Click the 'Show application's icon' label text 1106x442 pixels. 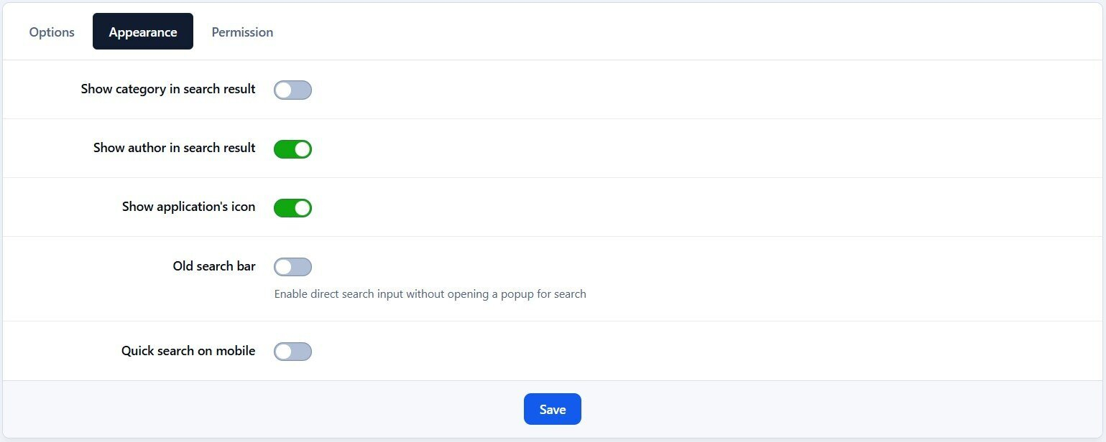point(188,207)
